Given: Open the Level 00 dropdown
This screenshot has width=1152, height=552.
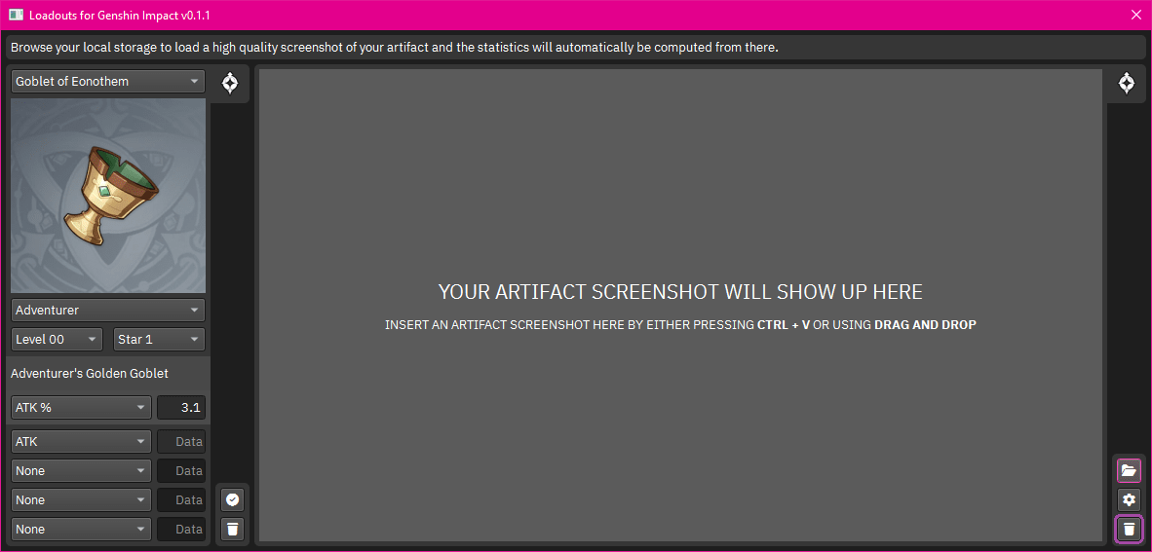Looking at the screenshot, I should tap(57, 340).
